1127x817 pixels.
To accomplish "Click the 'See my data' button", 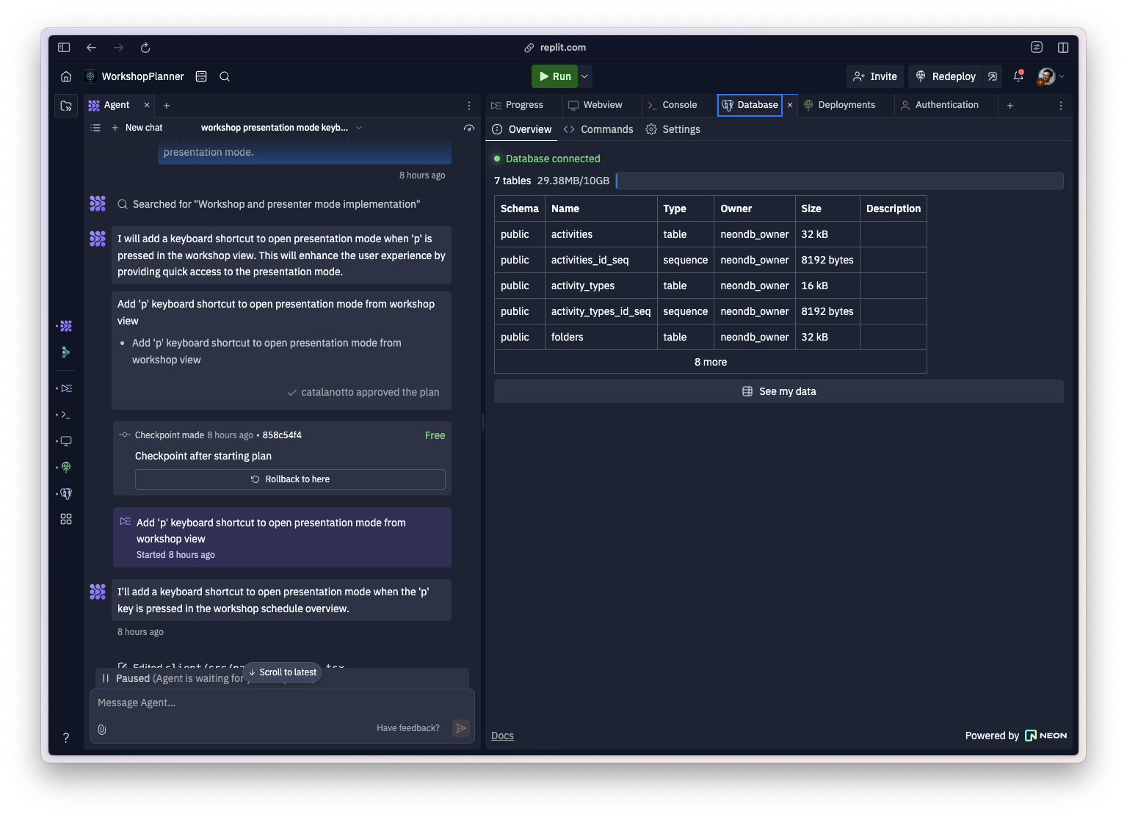I will (778, 391).
